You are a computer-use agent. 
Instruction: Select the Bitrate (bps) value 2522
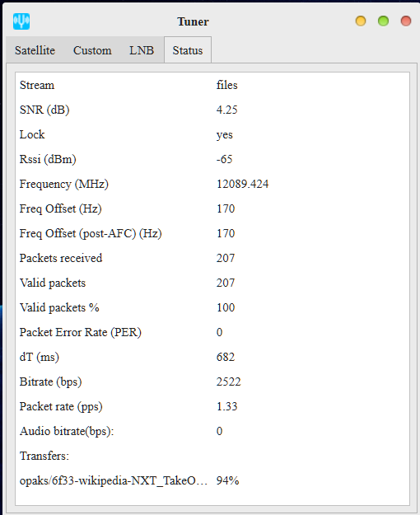229,382
